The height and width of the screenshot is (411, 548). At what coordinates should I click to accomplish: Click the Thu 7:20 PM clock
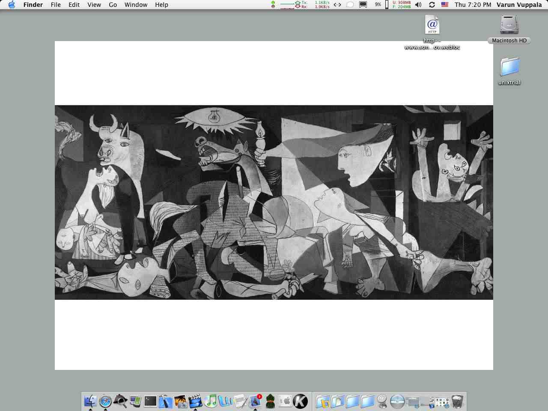coord(473,5)
